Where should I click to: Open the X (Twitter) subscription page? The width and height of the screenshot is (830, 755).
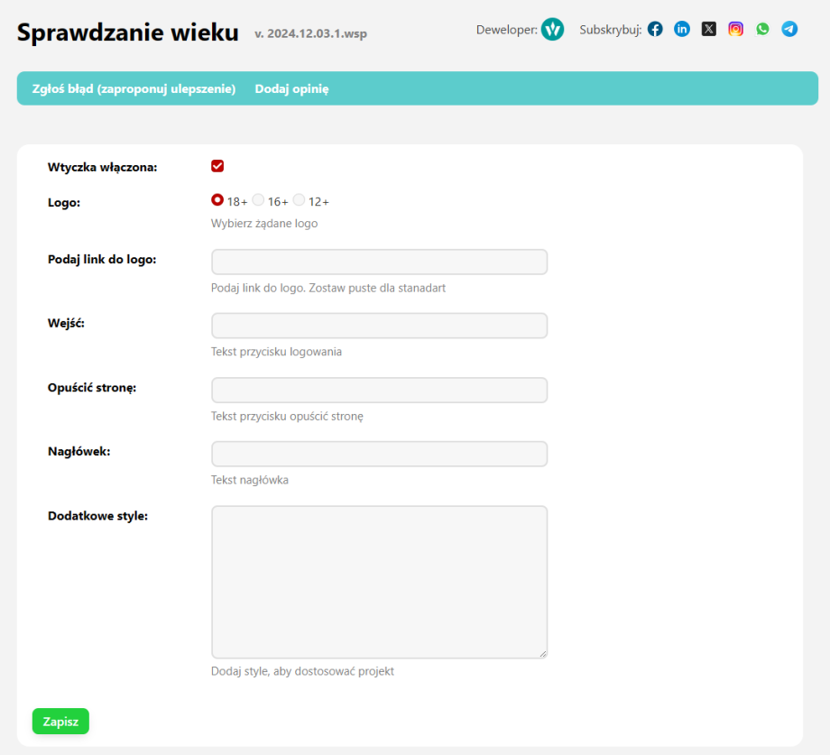point(709,28)
